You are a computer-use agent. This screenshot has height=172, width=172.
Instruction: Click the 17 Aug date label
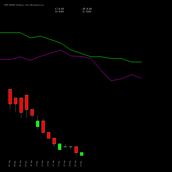(x=59, y=163)
